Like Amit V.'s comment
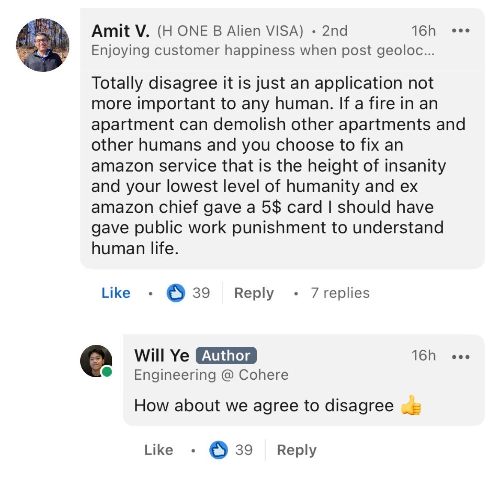Image resolution: width=501 pixels, height=479 pixels. click(116, 293)
